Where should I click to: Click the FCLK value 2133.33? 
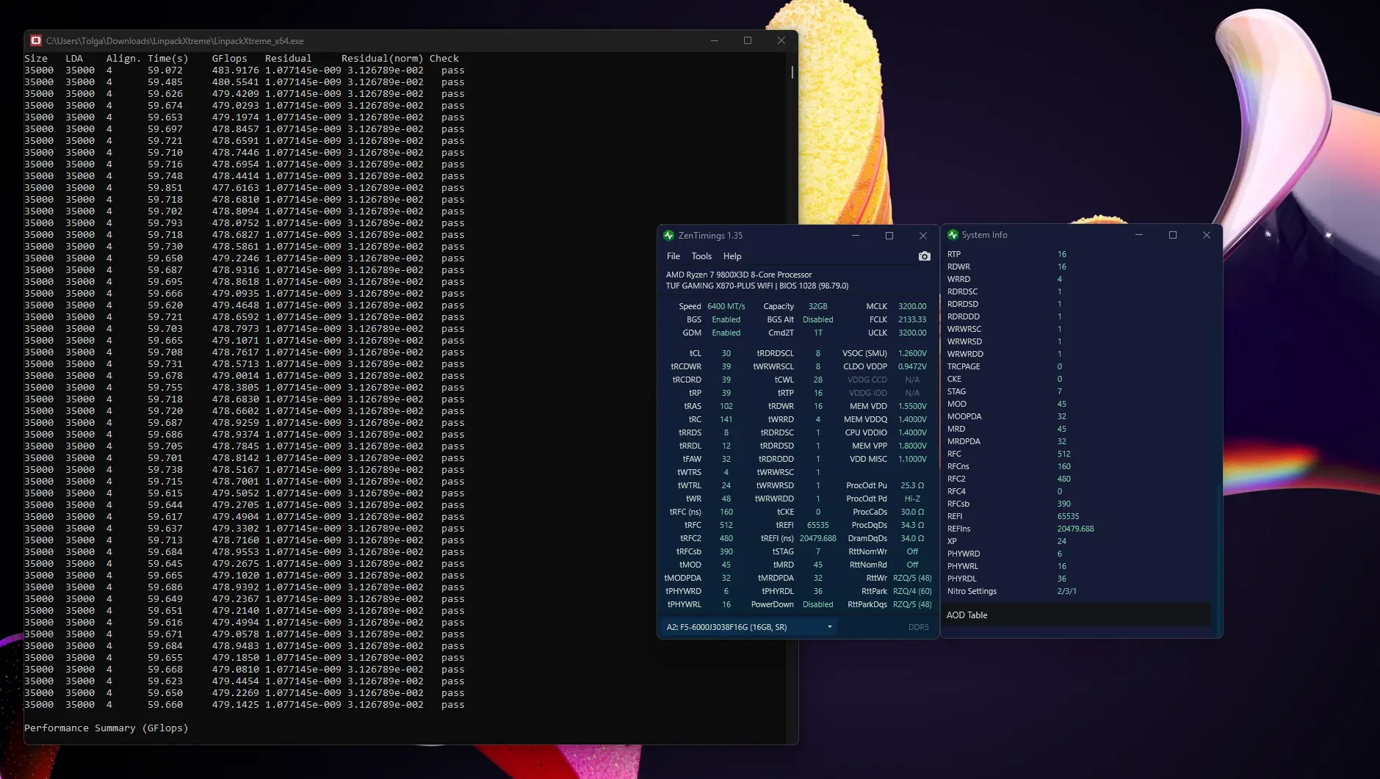point(912,319)
